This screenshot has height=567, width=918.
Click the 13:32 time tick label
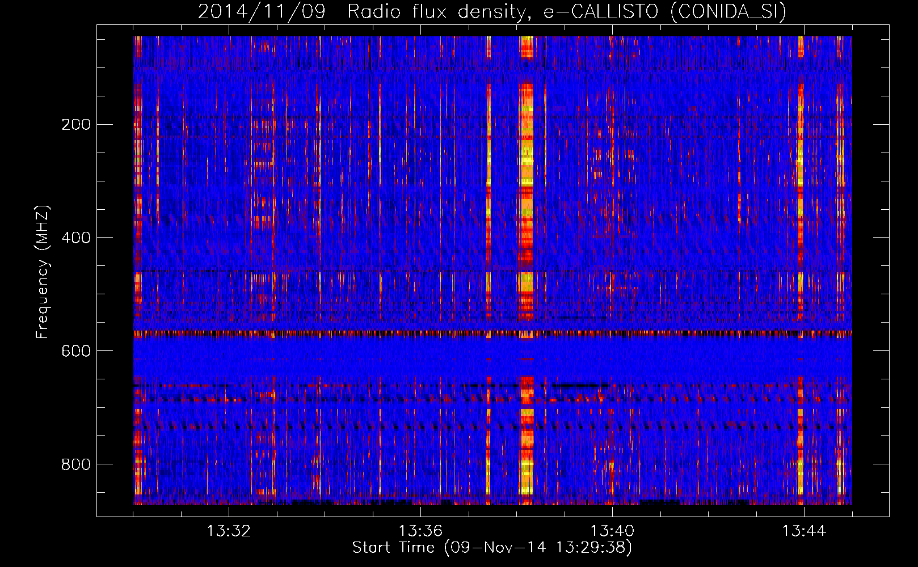(229, 531)
